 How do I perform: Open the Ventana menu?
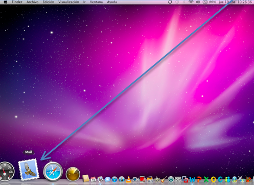pos(96,2)
